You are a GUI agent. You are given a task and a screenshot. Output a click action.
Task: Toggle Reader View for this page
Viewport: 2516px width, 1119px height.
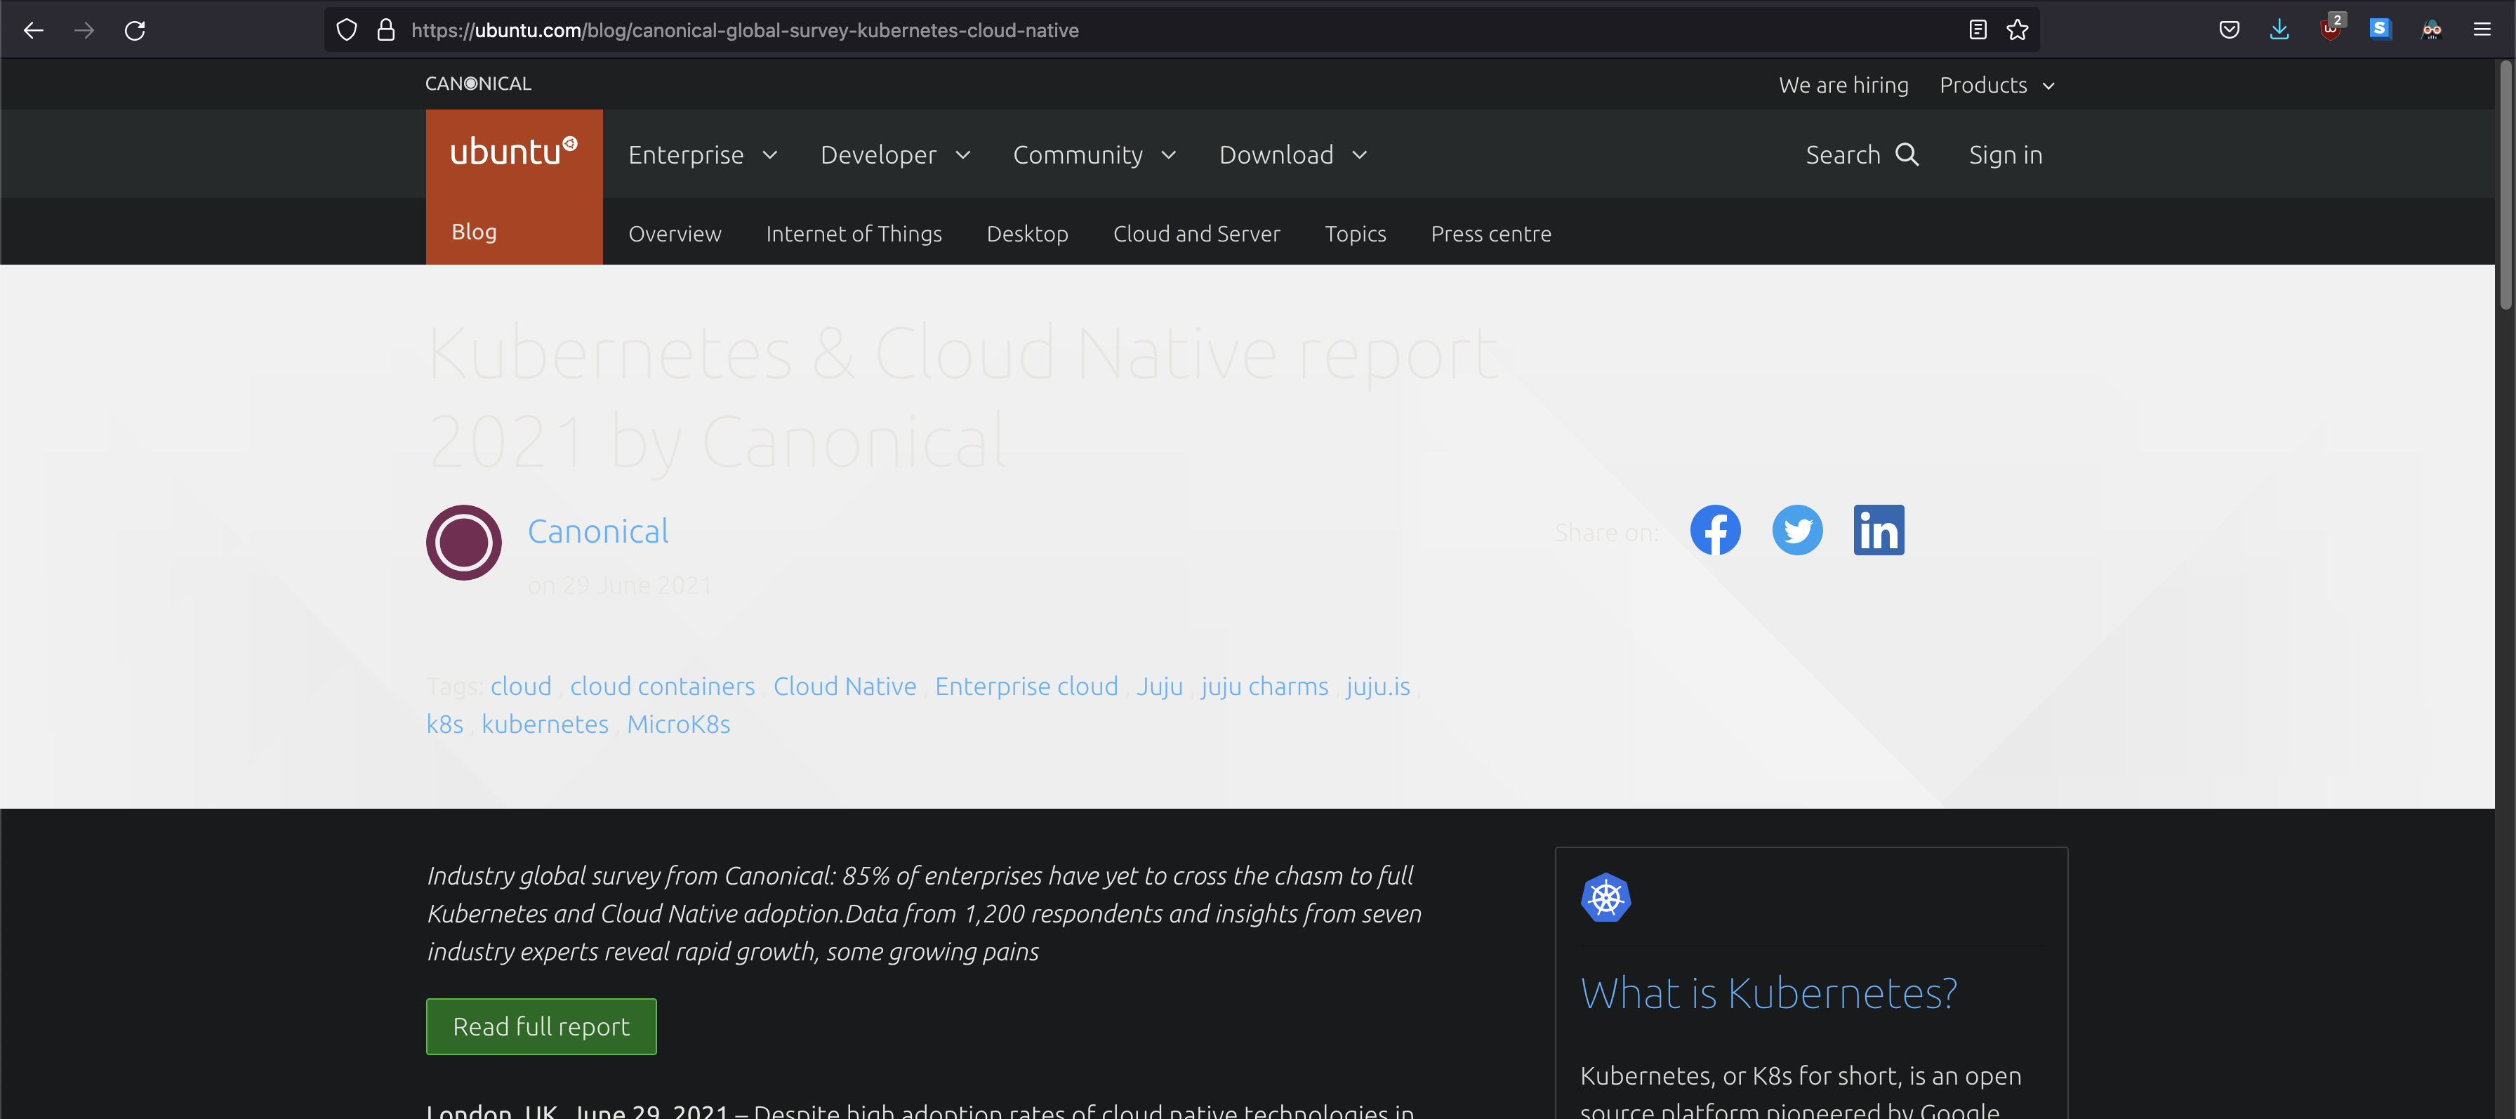coord(1977,29)
